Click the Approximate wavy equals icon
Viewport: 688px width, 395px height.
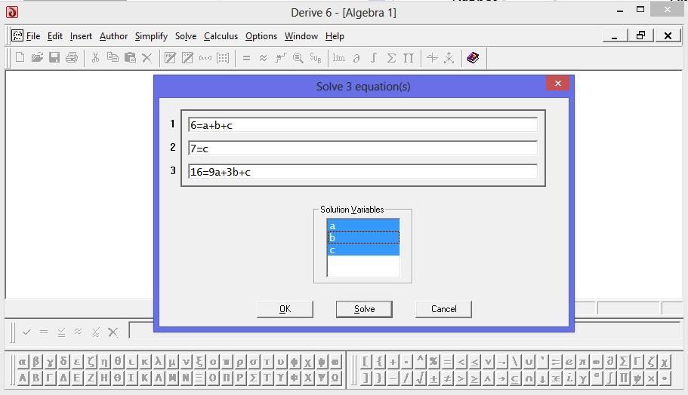[x=264, y=57]
